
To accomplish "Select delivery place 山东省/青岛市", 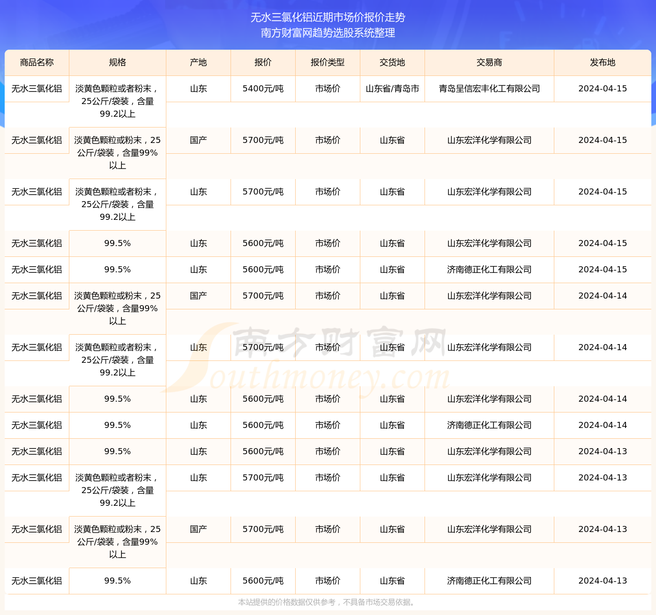I will 392,89.
